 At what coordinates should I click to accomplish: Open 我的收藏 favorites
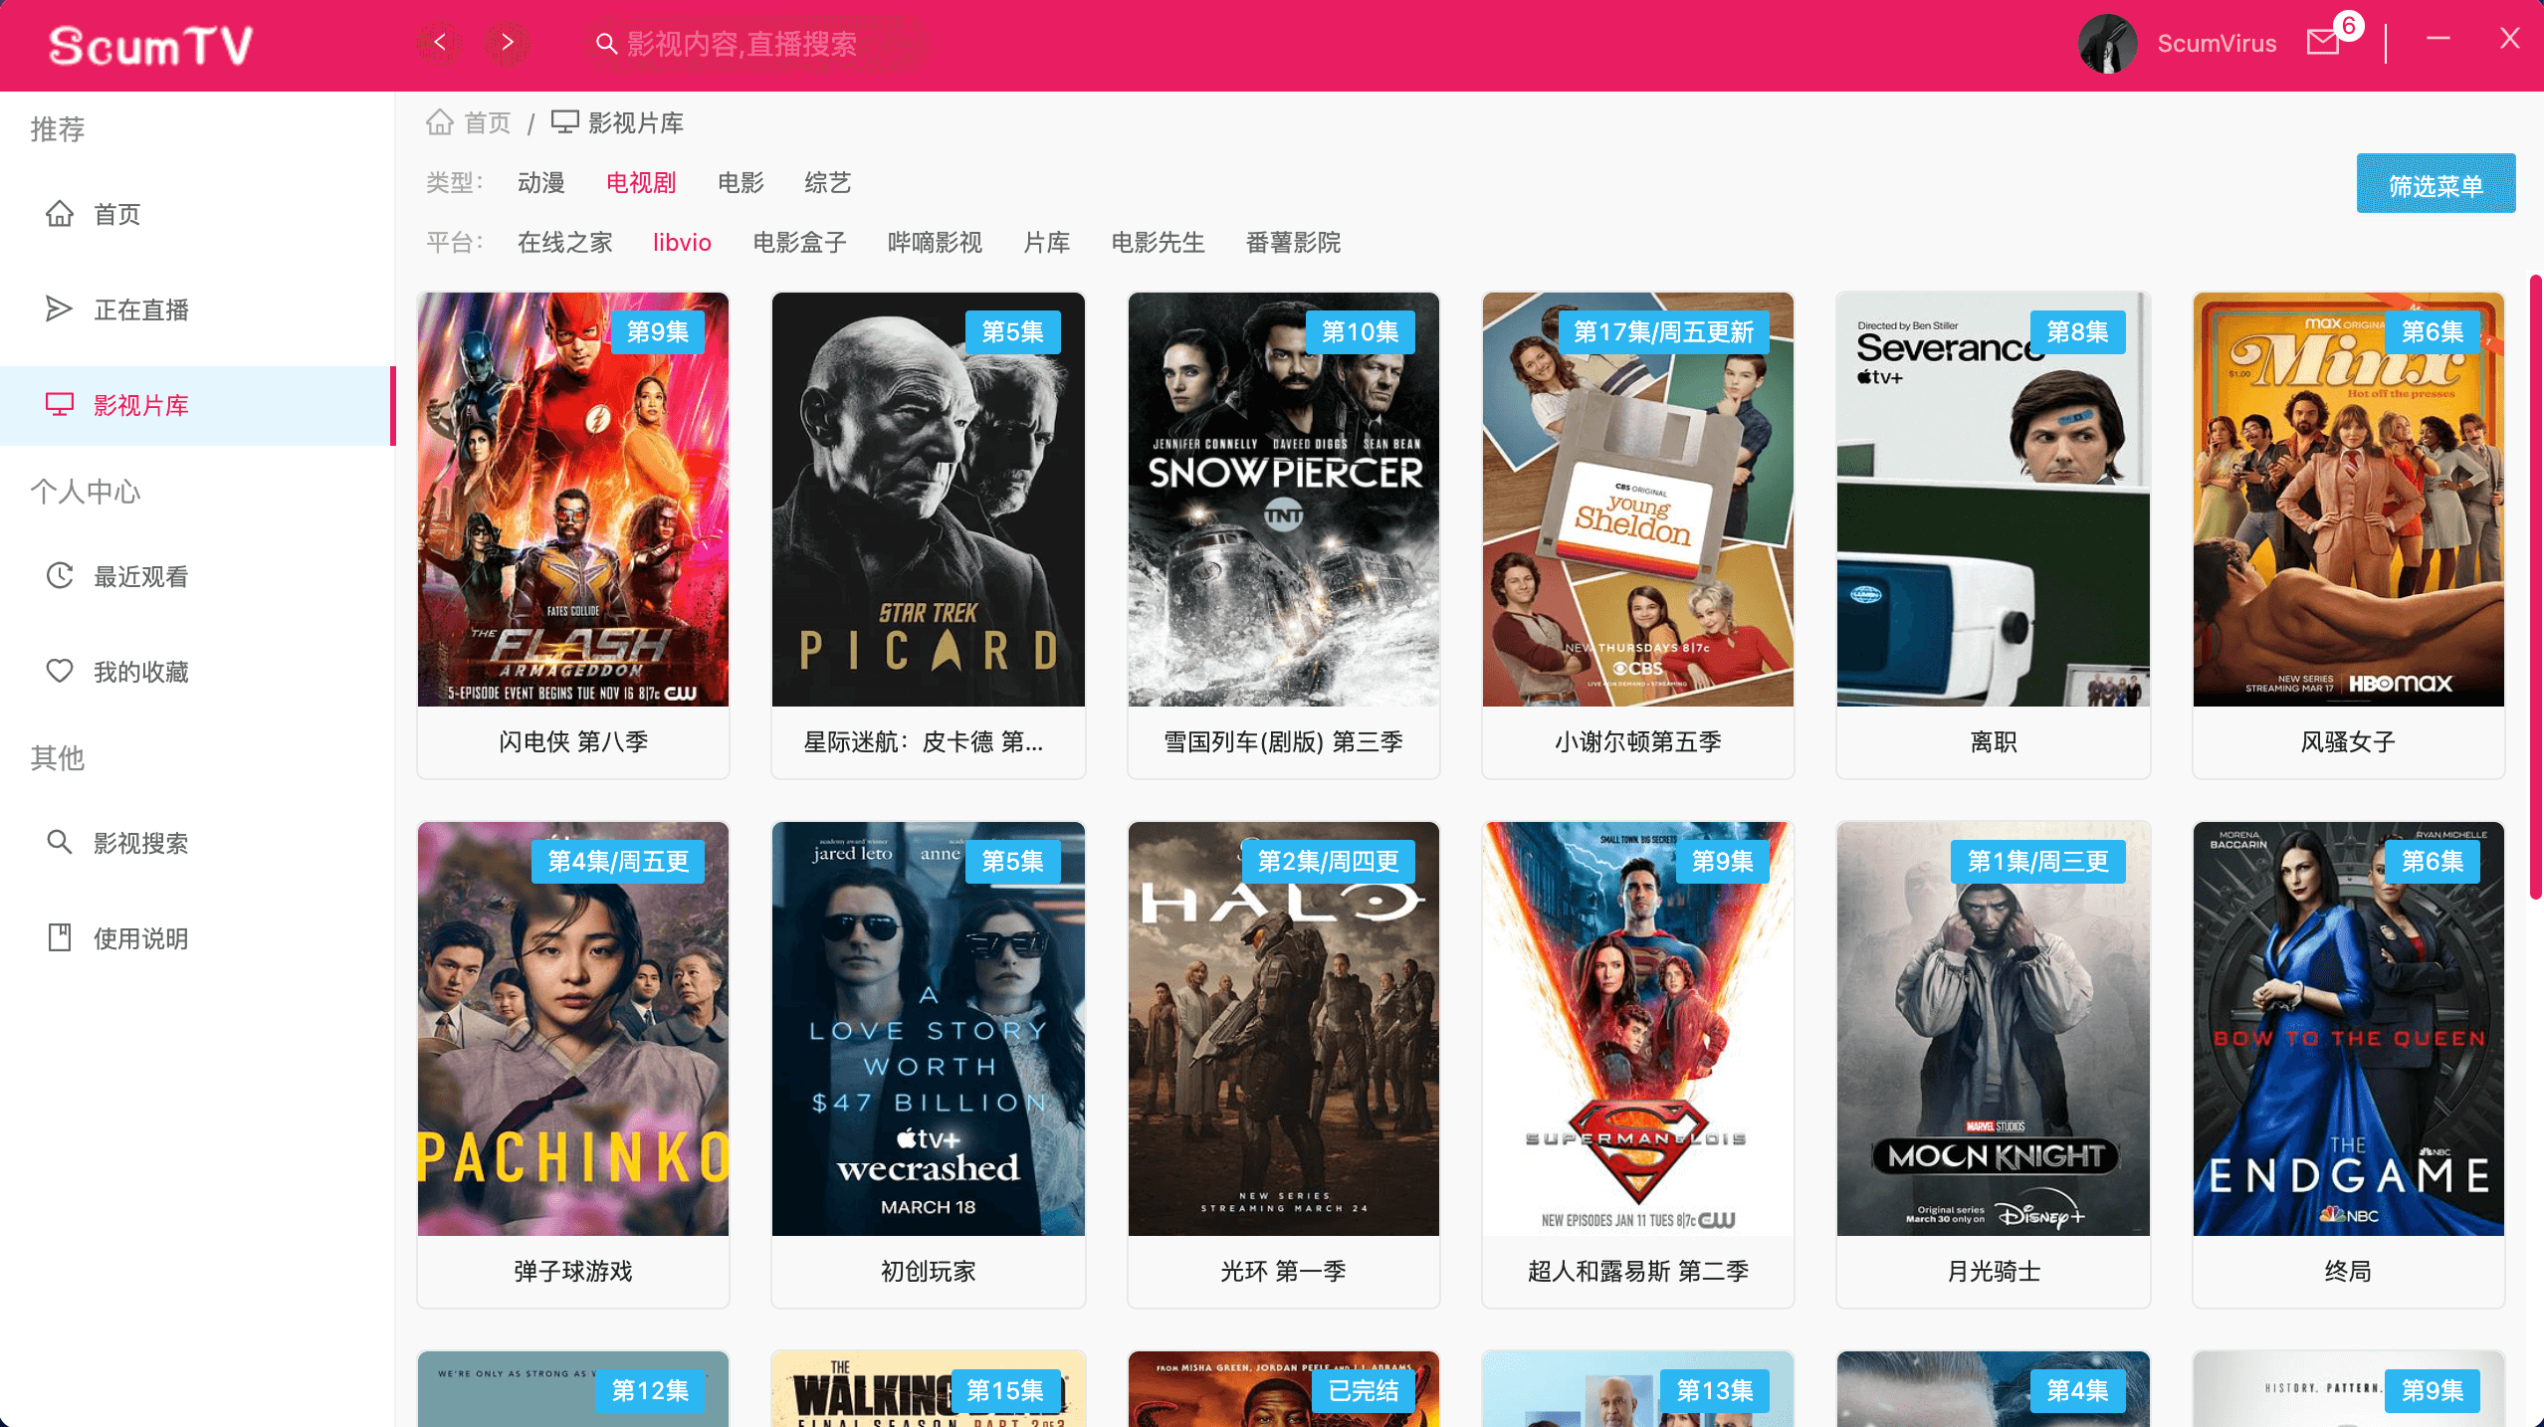(140, 672)
